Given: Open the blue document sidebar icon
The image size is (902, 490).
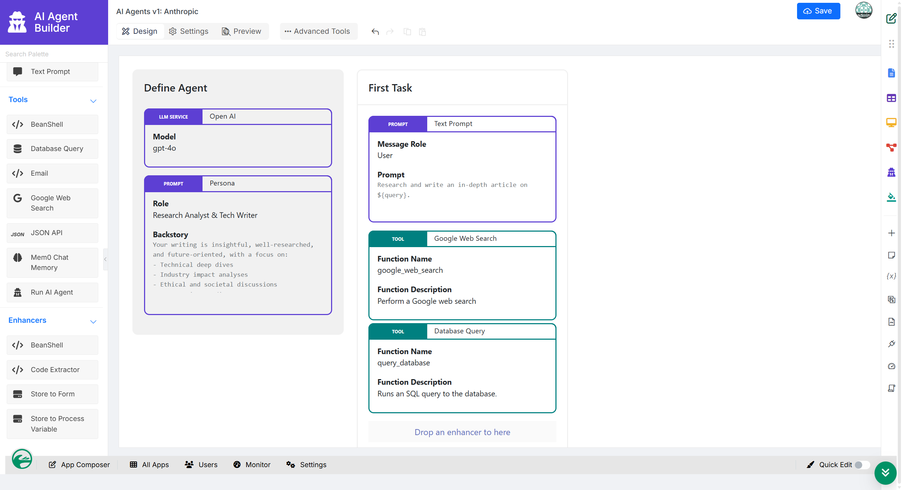Looking at the screenshot, I should click(891, 73).
